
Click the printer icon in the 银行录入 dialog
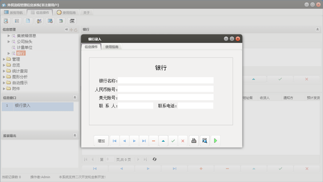point(194,140)
